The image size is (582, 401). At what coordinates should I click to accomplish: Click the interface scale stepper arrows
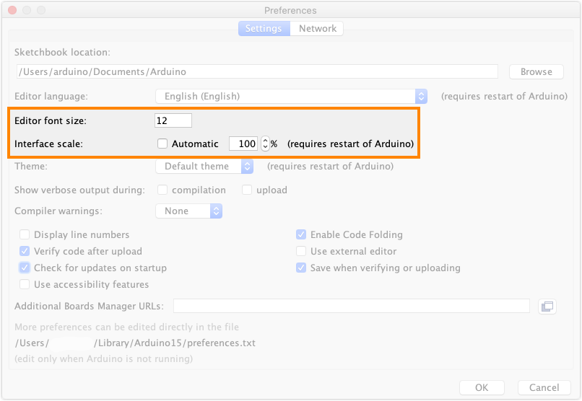(265, 144)
